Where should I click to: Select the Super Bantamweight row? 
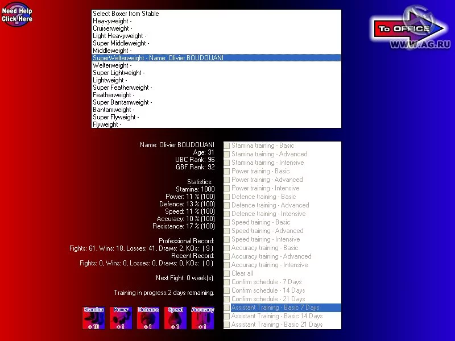pos(216,102)
